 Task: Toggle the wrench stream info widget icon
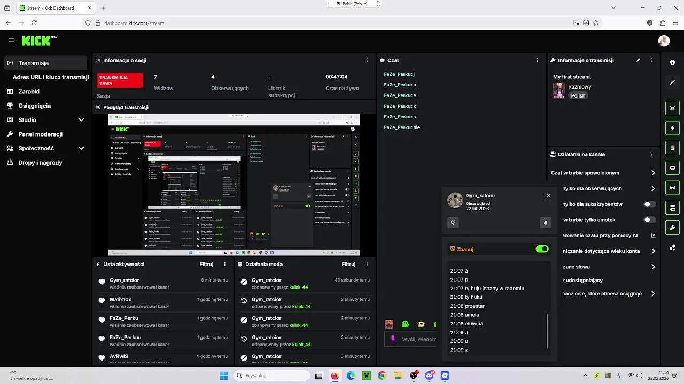point(672,228)
